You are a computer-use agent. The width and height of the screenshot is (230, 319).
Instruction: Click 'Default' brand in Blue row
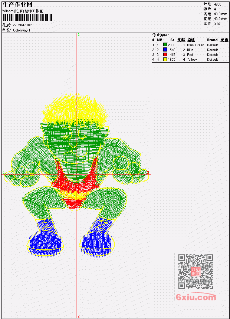pyautogui.click(x=213, y=50)
